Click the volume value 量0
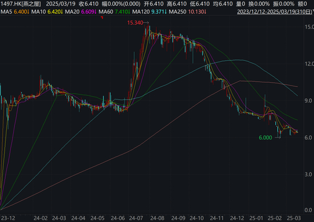Screen dimensions: 314x222 coord(240,4)
